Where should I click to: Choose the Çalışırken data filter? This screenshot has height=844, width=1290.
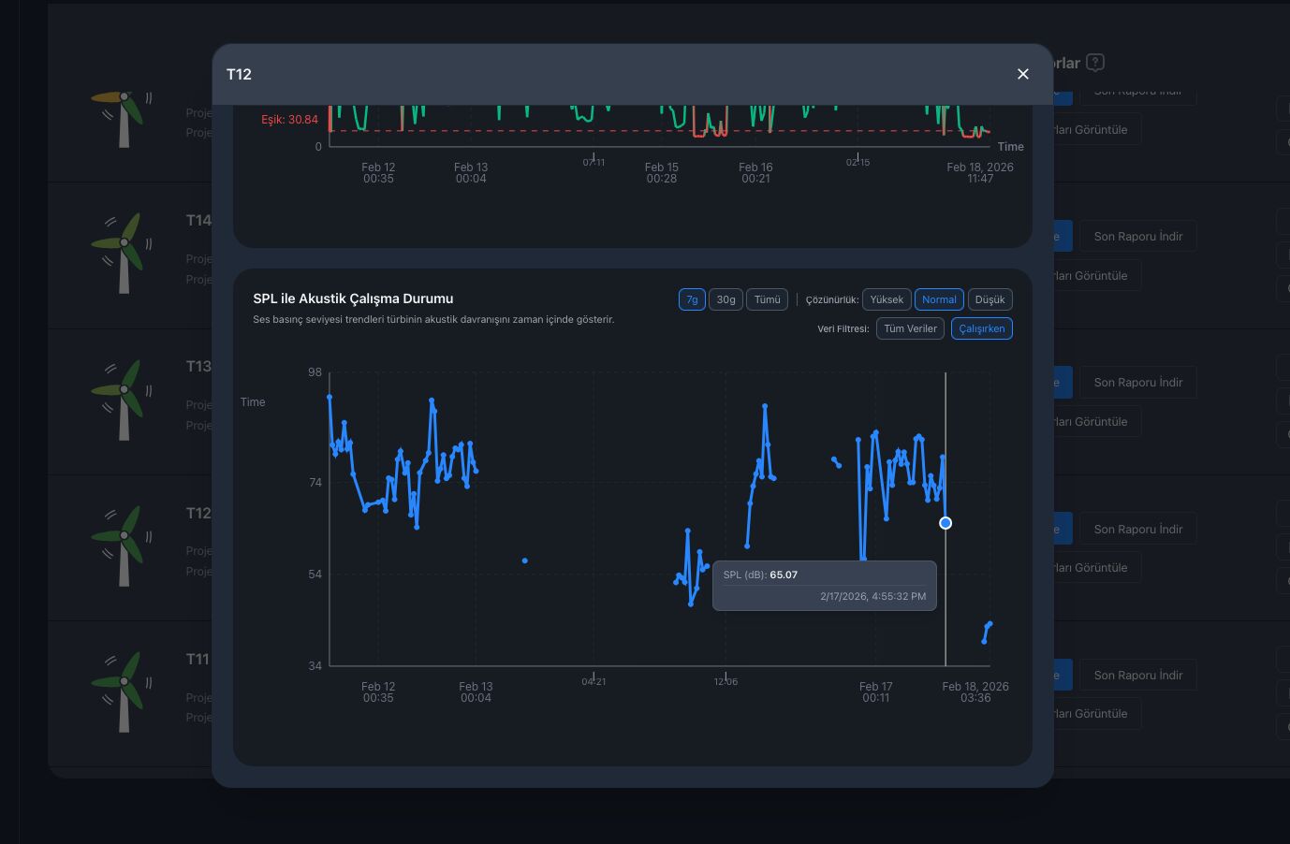pos(981,328)
